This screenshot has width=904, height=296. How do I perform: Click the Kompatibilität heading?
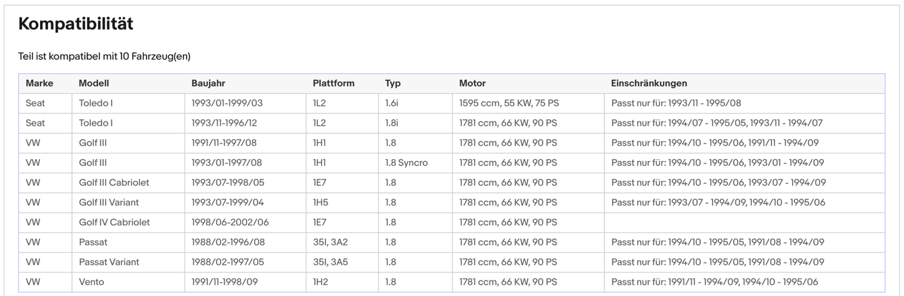[x=76, y=24]
